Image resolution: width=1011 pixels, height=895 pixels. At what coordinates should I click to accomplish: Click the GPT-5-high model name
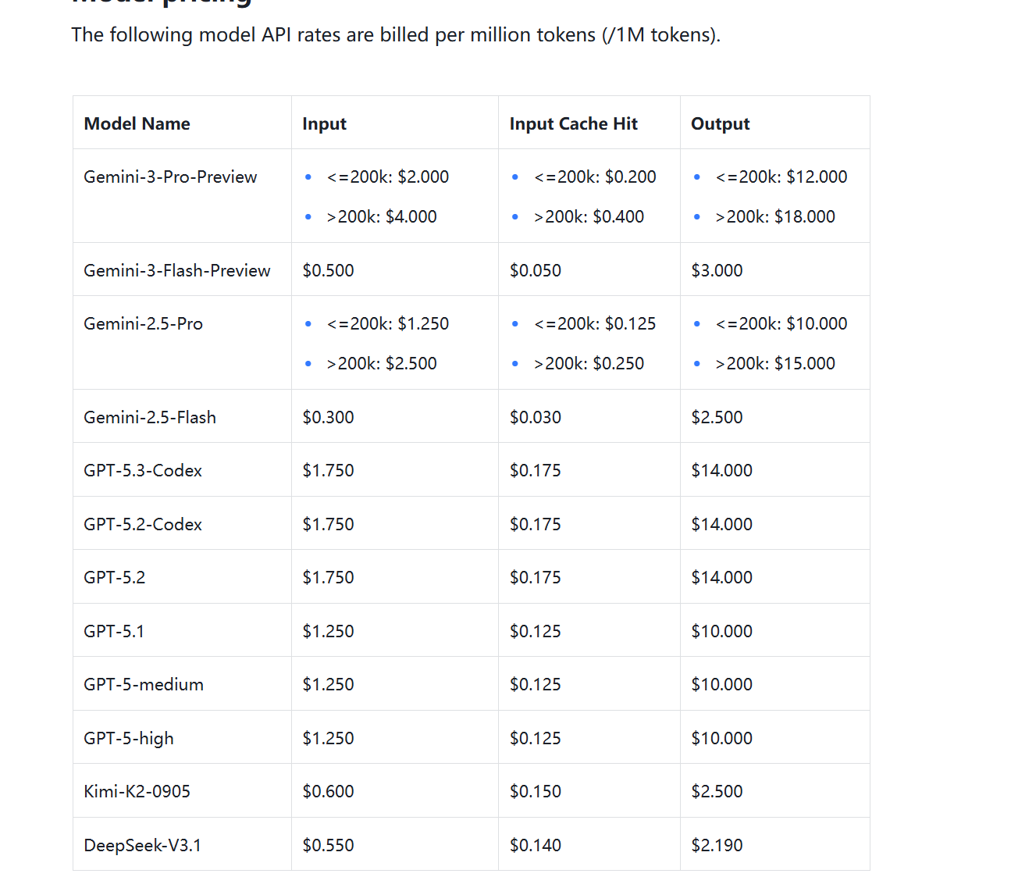[129, 738]
